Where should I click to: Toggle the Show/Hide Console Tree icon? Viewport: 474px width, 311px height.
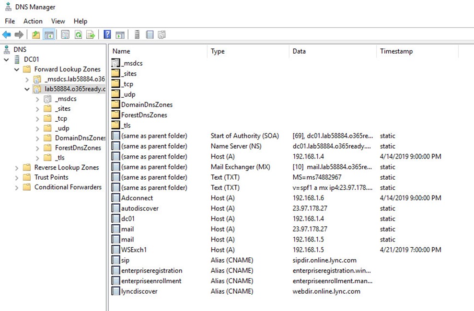49,35
